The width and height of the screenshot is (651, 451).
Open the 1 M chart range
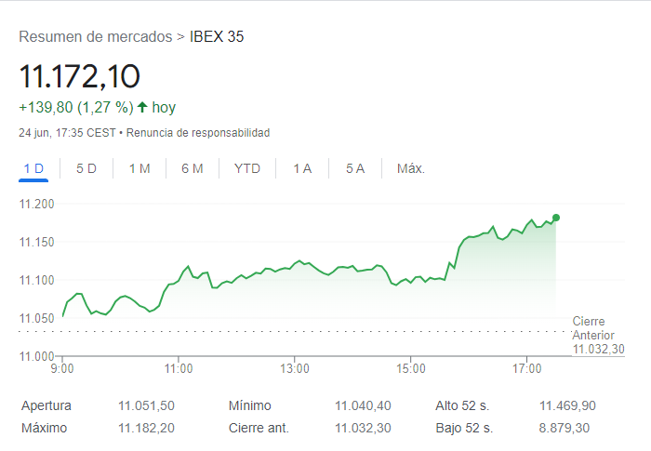139,168
